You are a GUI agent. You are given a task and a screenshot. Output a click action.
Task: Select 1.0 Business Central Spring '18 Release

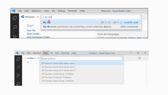coord(82,81)
